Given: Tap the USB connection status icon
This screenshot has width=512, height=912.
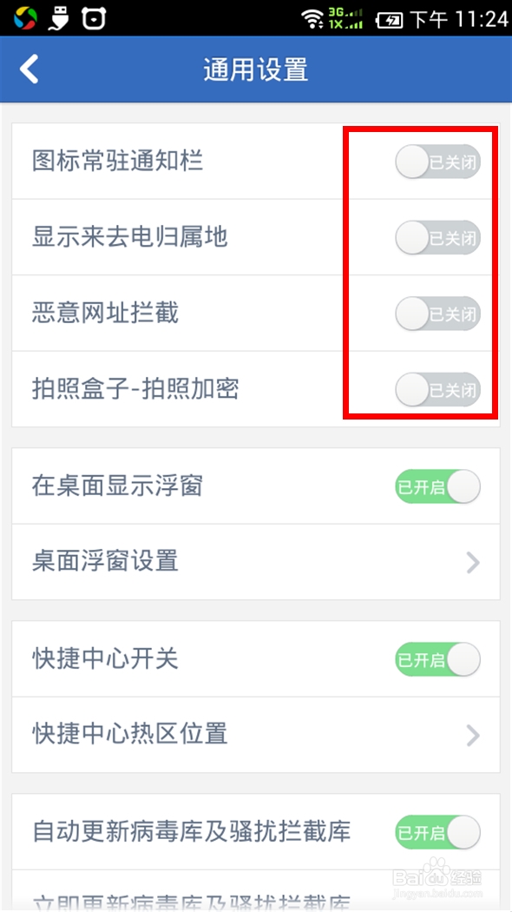Looking at the screenshot, I should pyautogui.click(x=59, y=18).
